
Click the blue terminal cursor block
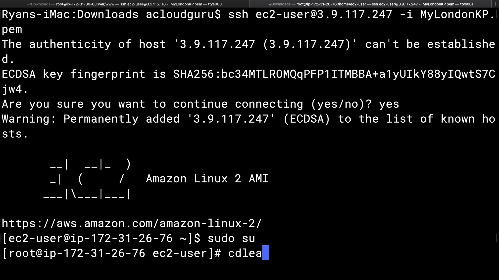266,253
